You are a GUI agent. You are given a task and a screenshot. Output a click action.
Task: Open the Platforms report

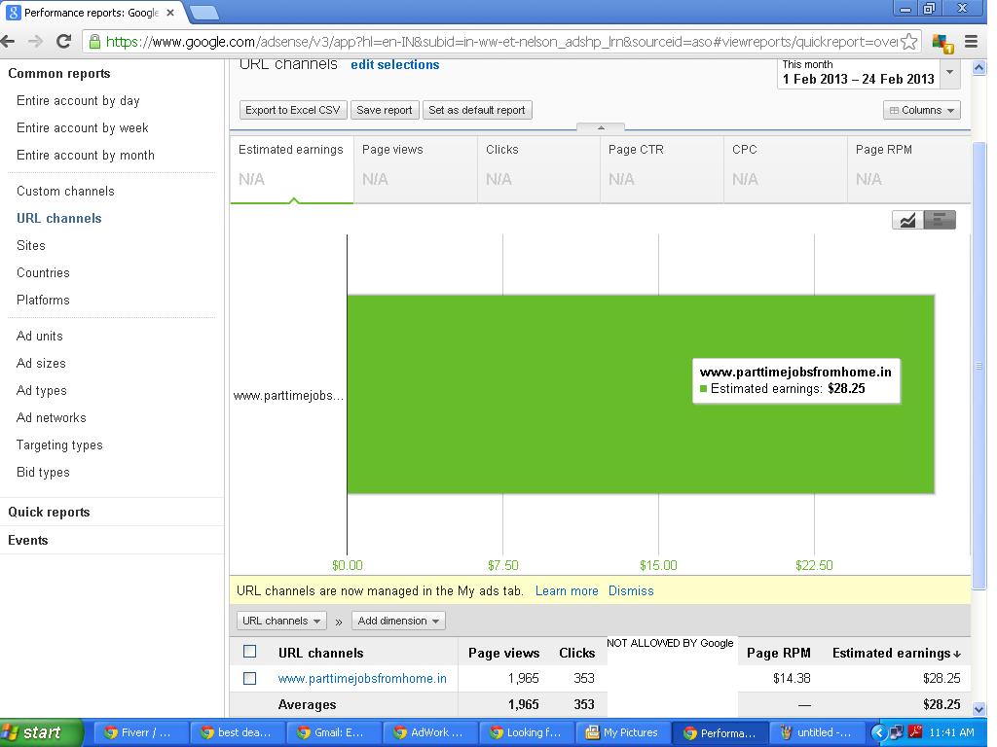43,301
